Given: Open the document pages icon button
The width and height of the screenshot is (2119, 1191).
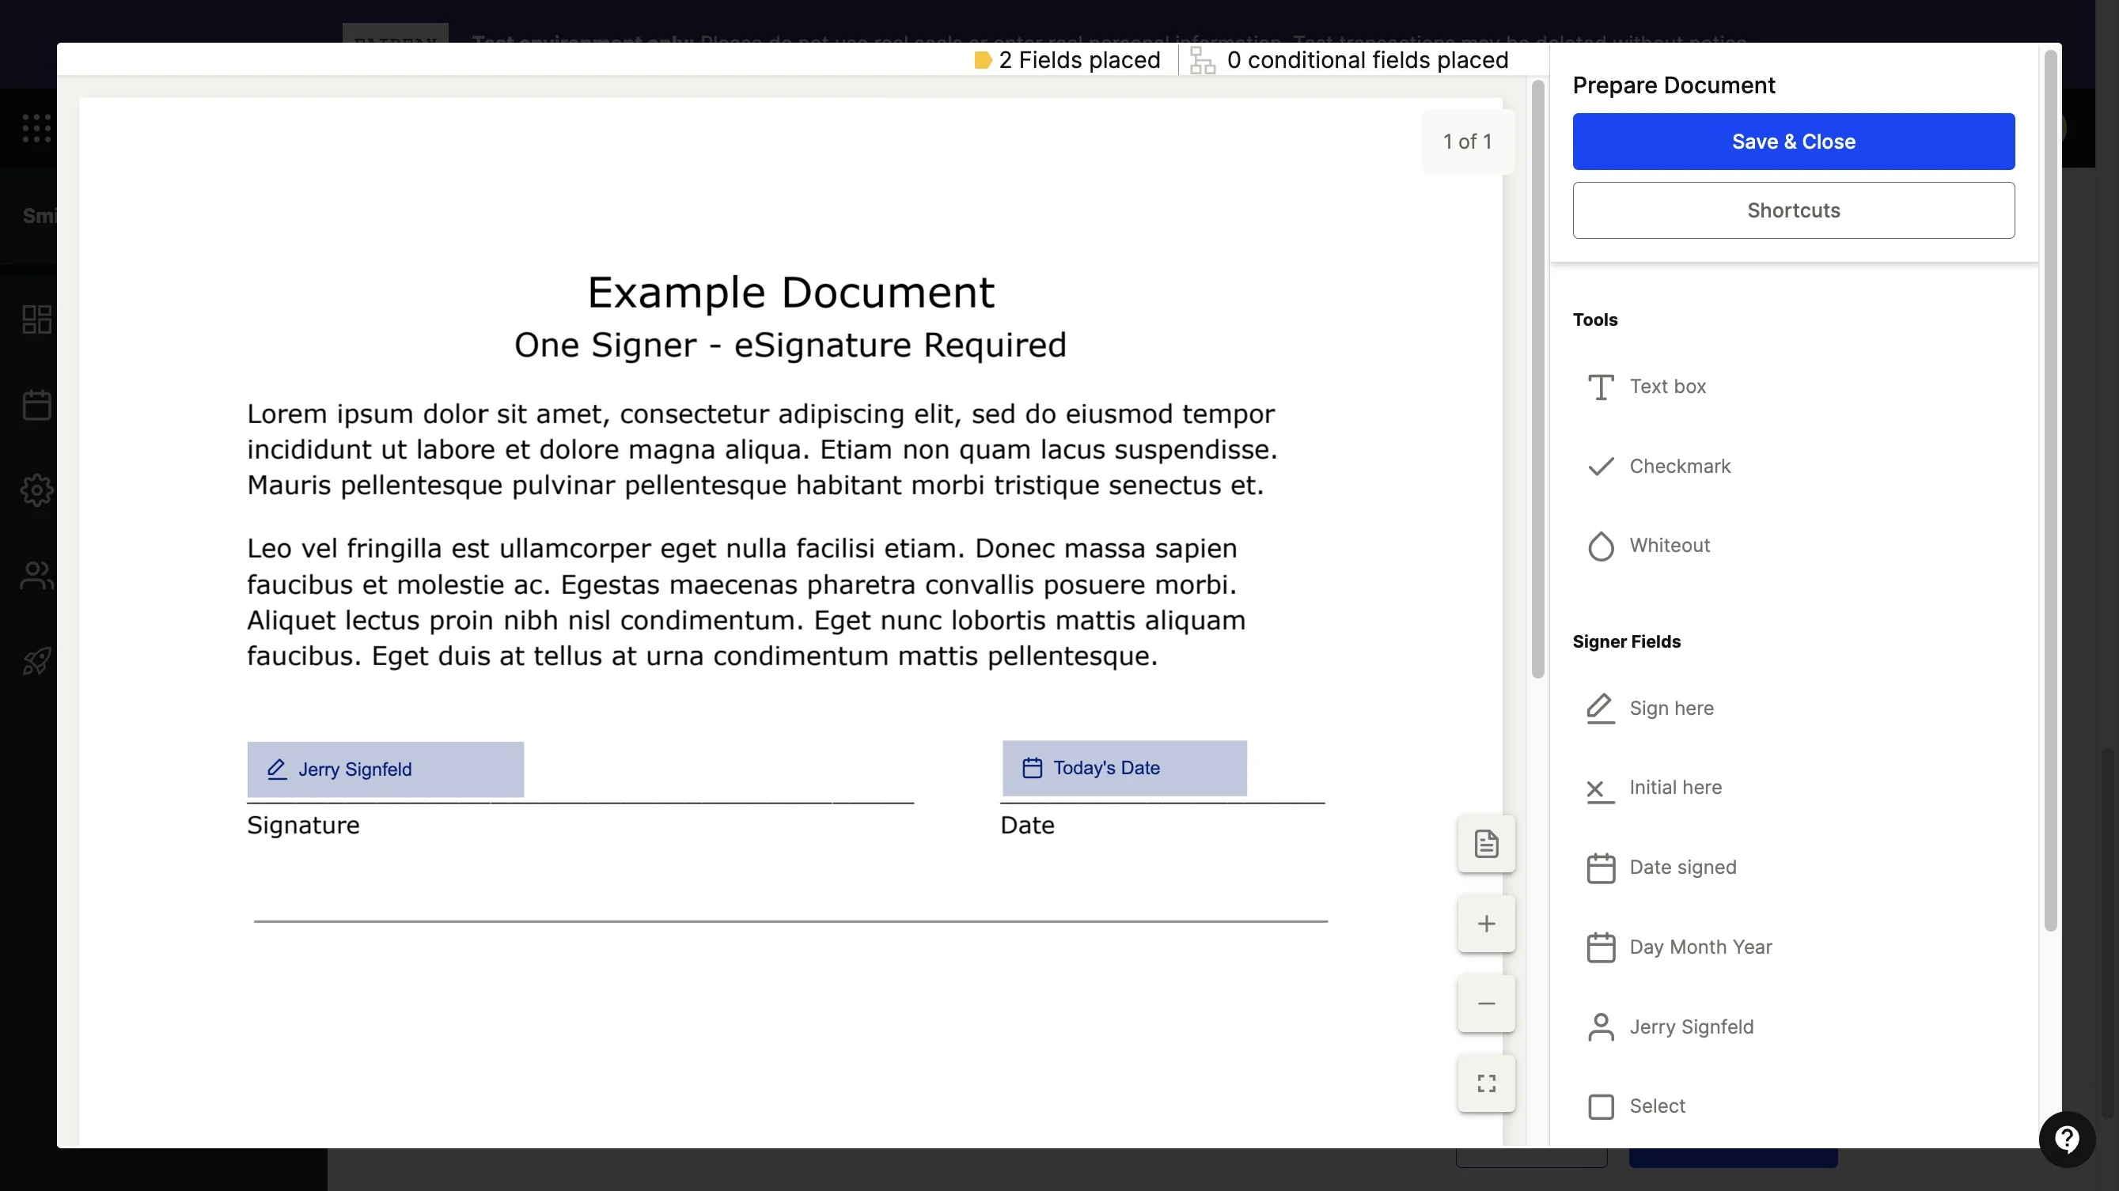Looking at the screenshot, I should click(1487, 844).
